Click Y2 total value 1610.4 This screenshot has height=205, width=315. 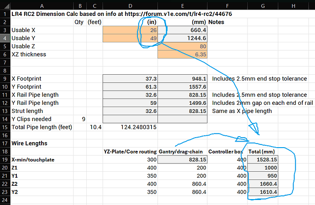click(x=263, y=192)
